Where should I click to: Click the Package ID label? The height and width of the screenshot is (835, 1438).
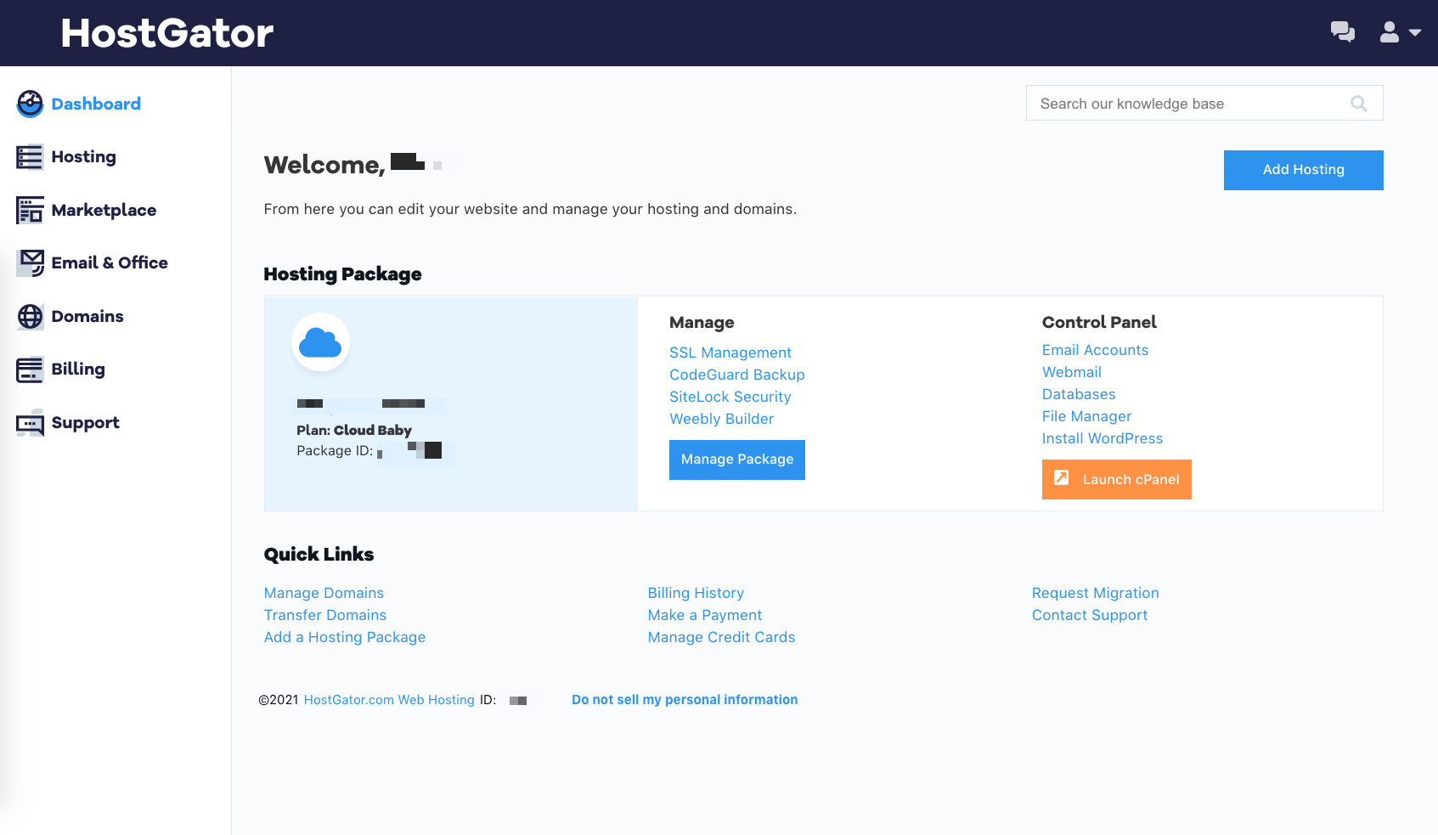(x=335, y=451)
